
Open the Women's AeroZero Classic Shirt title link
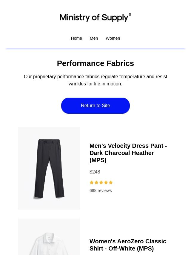point(128,245)
